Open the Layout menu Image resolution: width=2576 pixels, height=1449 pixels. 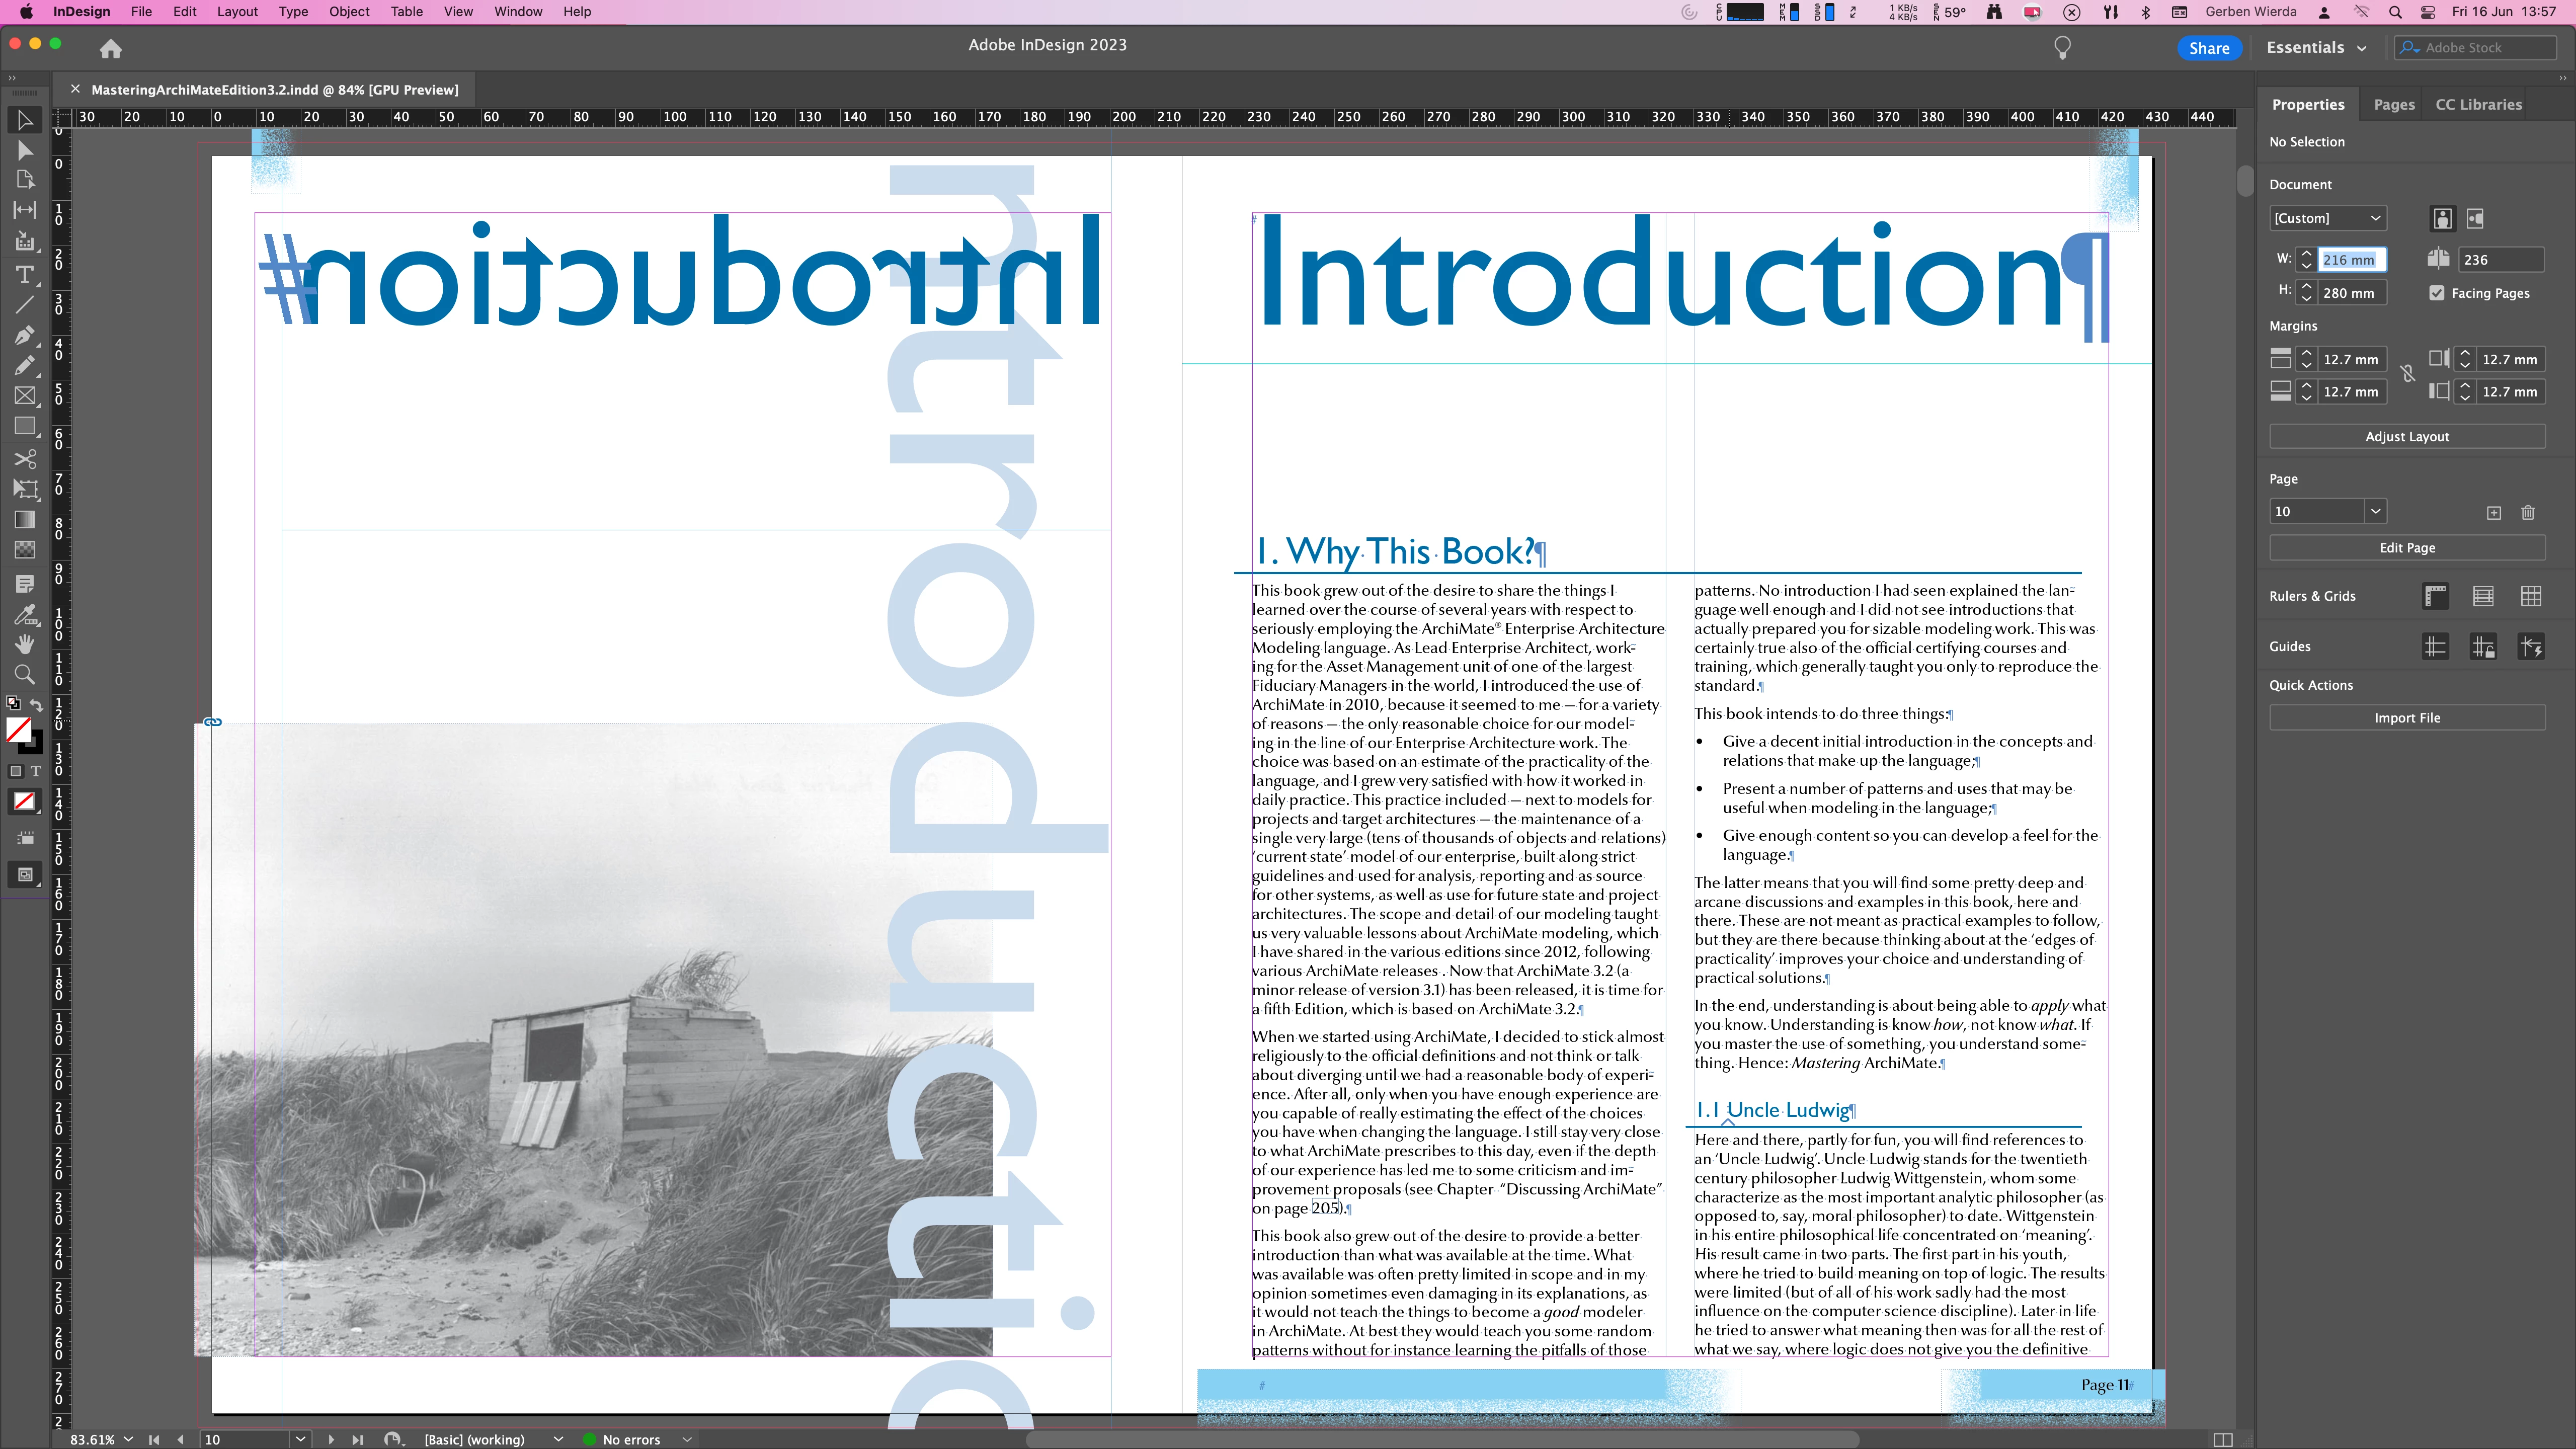(x=237, y=12)
